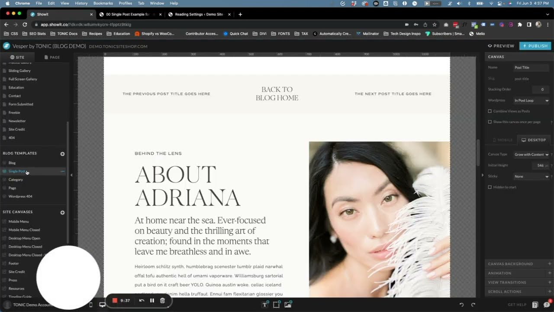Viewport: 554px width, 312px height.
Task: Open Chrome extensions puzzle icon
Action: pos(520,25)
